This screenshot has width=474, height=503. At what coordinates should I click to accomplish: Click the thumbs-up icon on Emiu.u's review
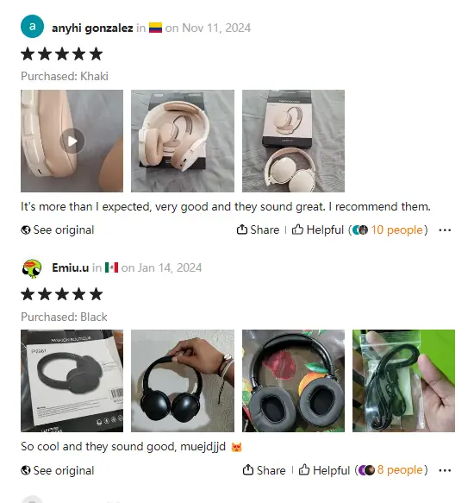tap(304, 470)
